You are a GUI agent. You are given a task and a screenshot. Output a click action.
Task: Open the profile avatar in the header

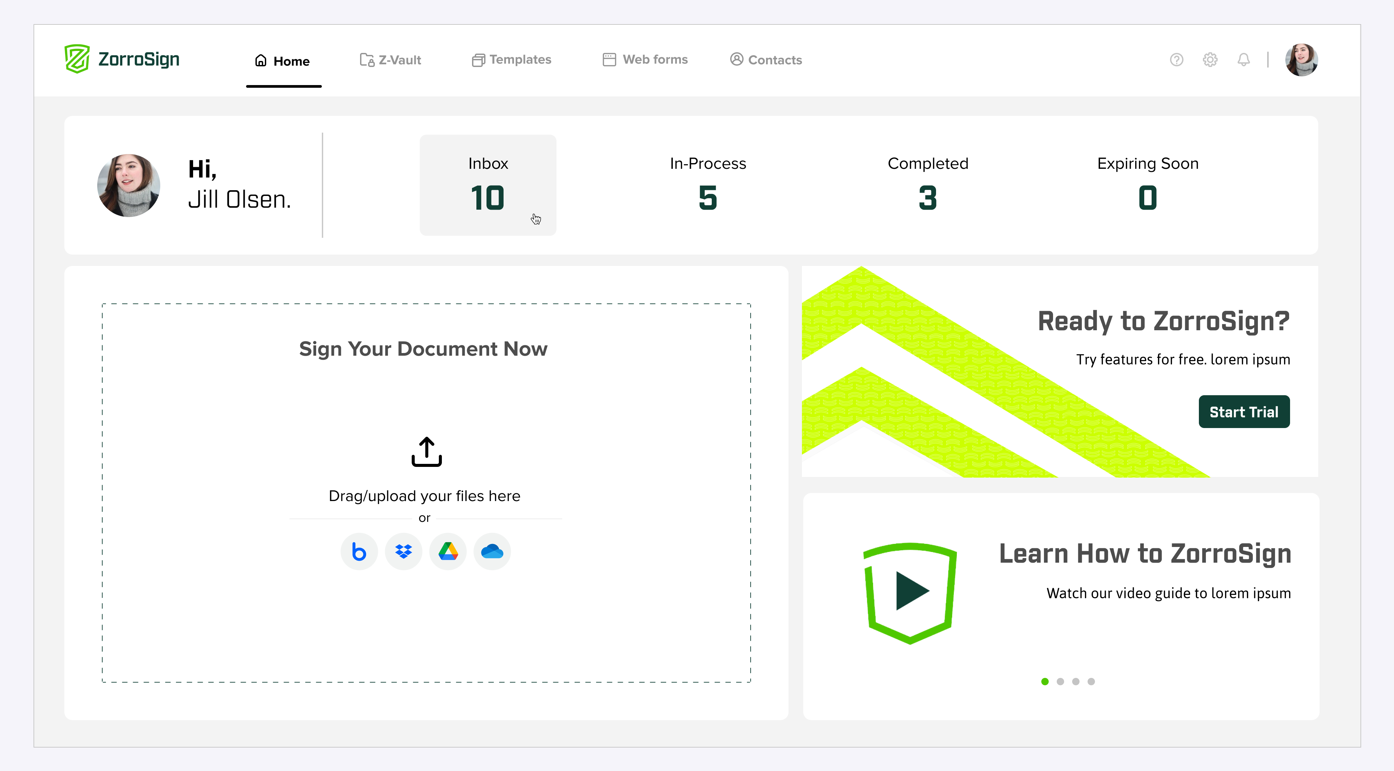pos(1301,60)
